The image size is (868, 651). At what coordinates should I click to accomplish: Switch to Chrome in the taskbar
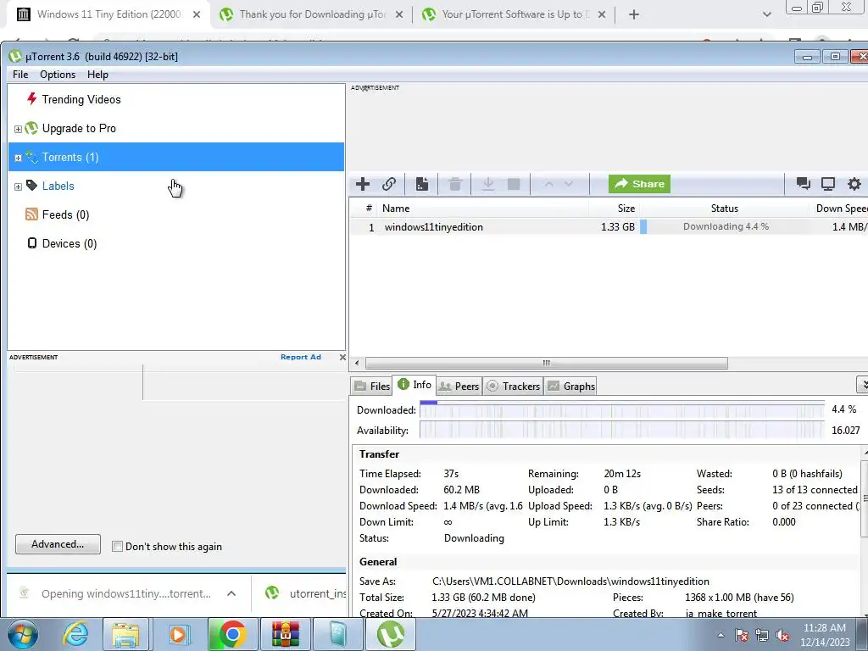click(232, 634)
